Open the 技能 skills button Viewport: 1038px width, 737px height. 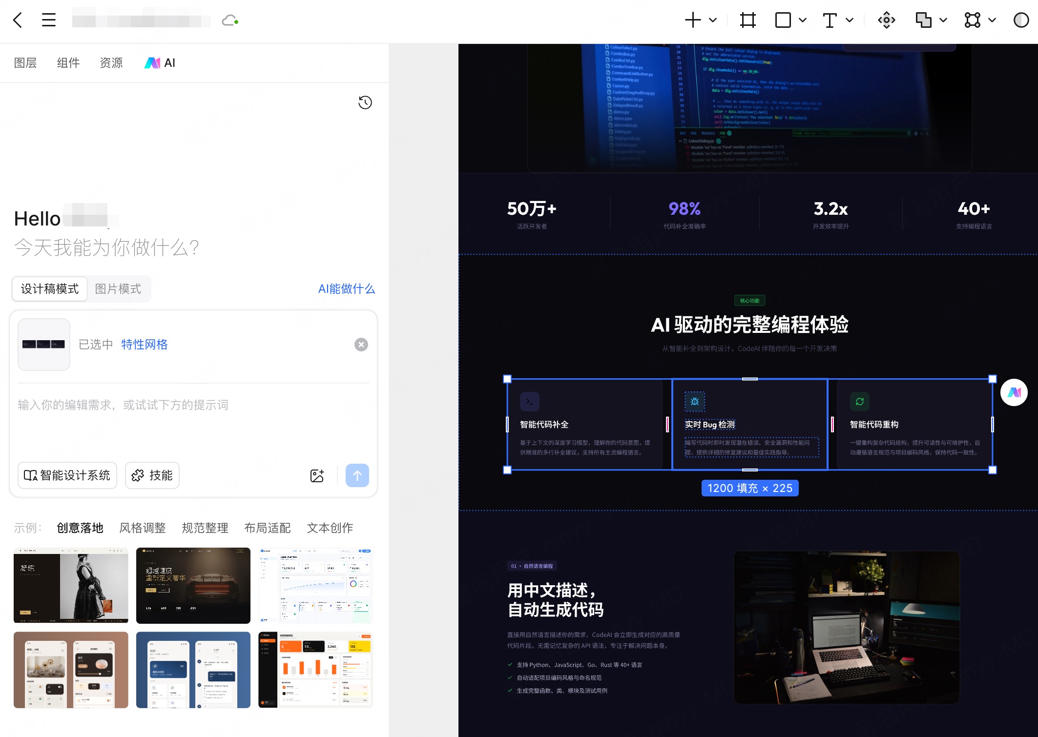[x=152, y=475]
